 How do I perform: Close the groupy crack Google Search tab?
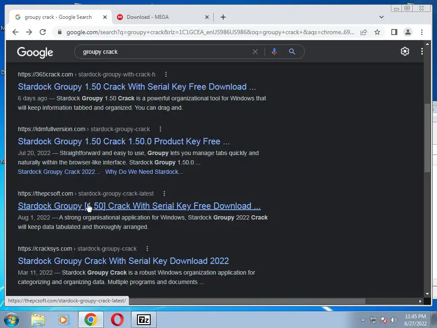click(x=105, y=17)
